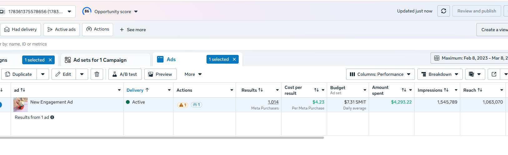Click the New Engagement Ad thumbnail

click(21, 105)
